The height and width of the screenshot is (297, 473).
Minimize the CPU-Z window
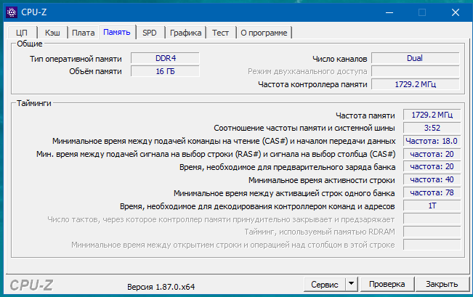pyautogui.click(x=389, y=12)
